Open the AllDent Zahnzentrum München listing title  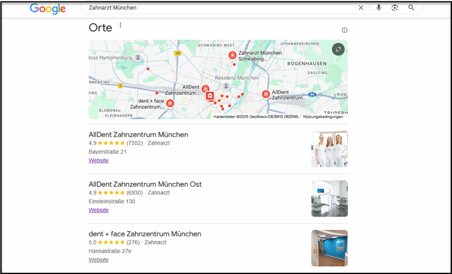coord(138,135)
